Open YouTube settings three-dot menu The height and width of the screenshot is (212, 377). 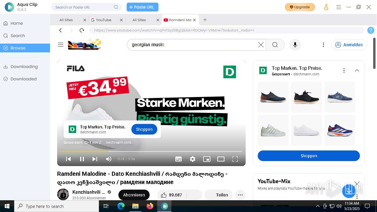pos(323,45)
